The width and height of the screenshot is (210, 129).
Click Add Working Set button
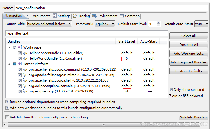point(189,53)
